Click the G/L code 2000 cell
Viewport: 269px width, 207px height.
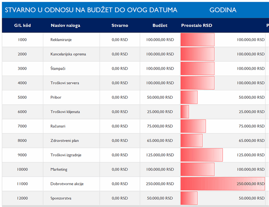[x=22, y=54]
